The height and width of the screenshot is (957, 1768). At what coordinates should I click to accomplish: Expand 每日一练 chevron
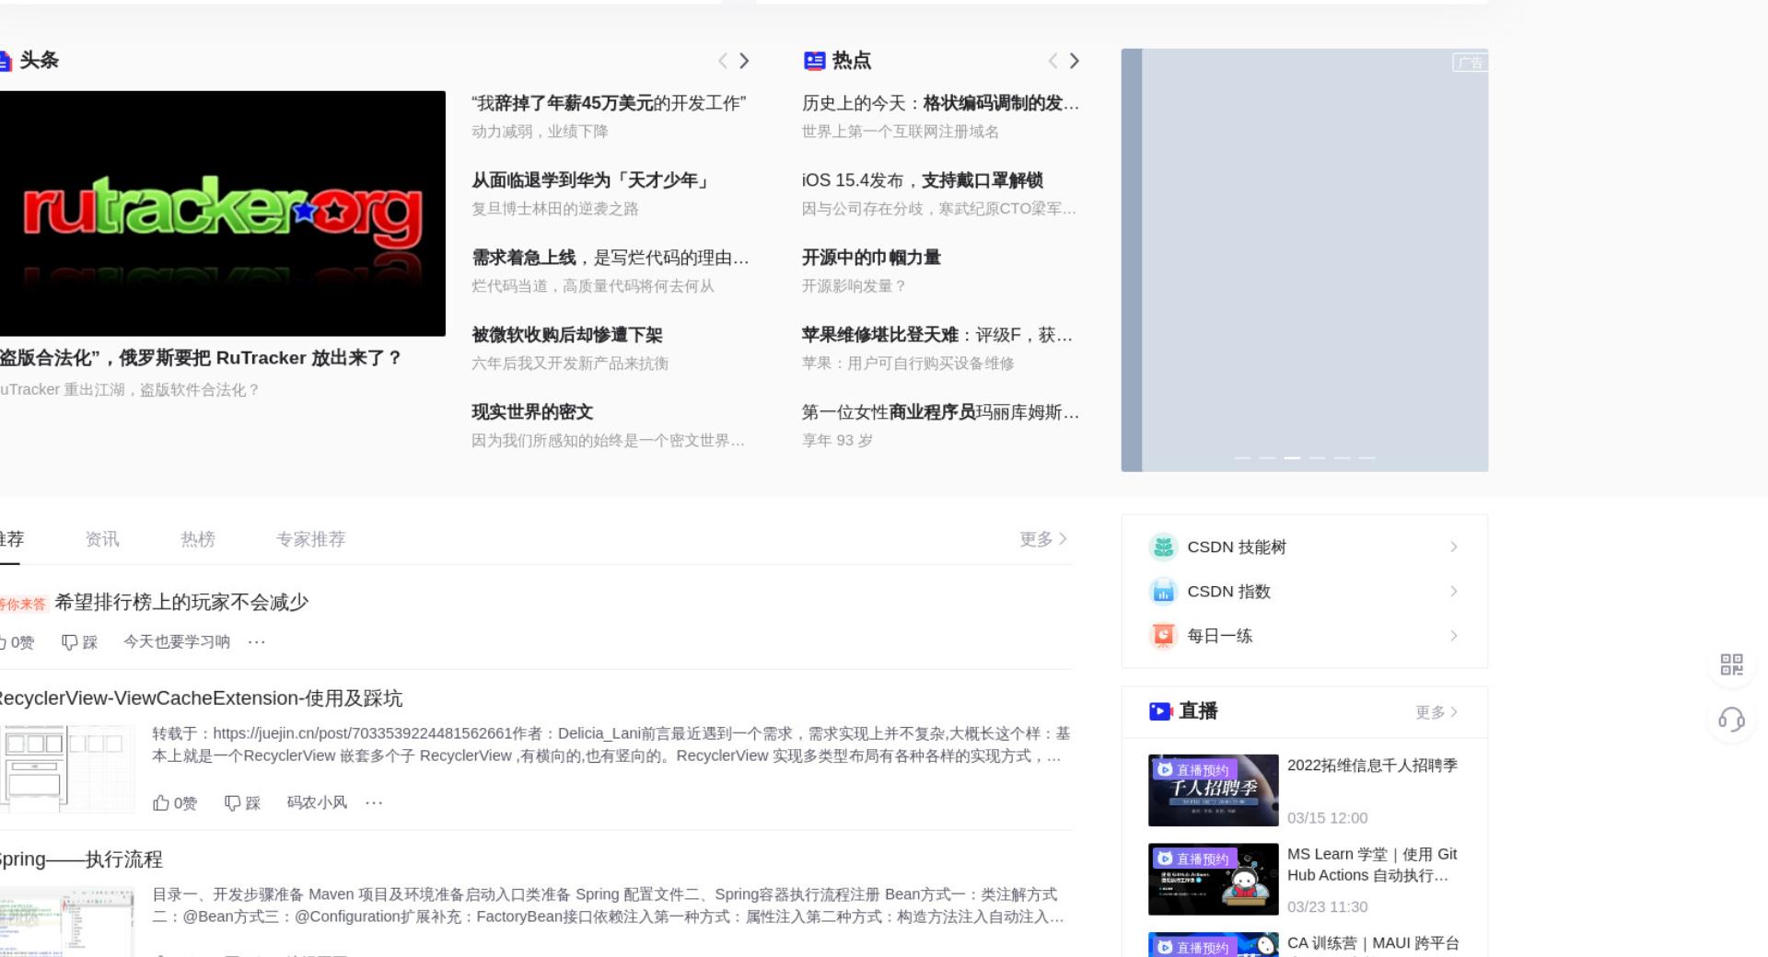pos(1453,636)
